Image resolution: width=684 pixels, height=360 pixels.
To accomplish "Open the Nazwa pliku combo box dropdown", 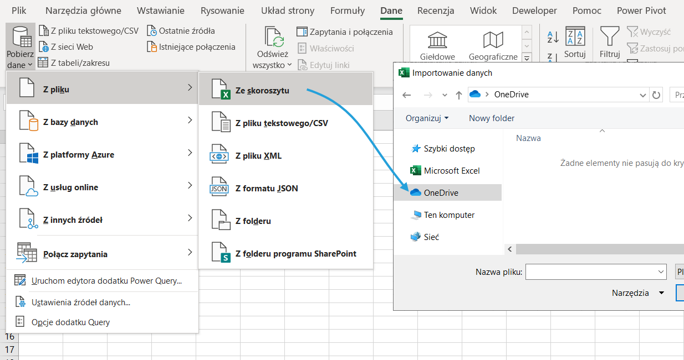I will click(x=660, y=272).
